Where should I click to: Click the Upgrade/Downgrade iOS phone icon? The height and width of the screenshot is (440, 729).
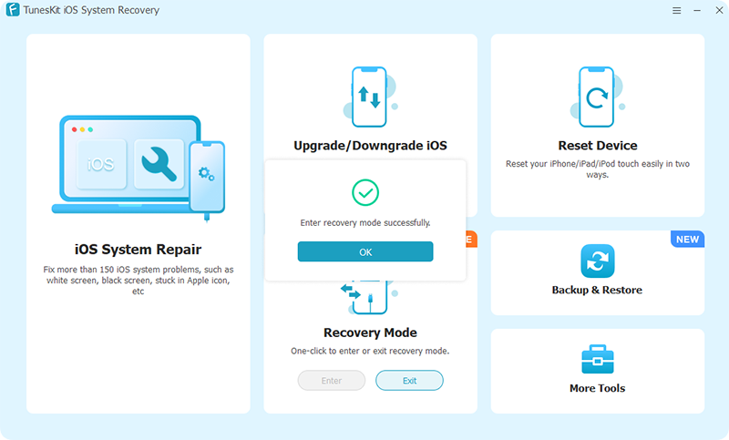click(370, 97)
